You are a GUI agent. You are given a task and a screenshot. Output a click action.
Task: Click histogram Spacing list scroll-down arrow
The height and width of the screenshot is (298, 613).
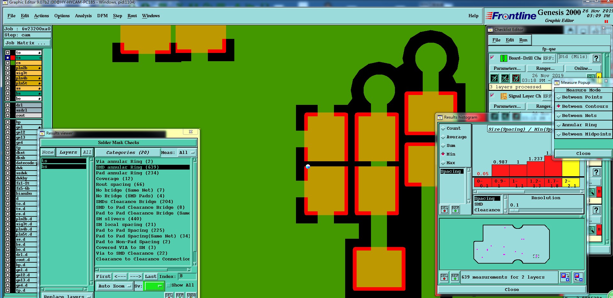click(x=469, y=201)
